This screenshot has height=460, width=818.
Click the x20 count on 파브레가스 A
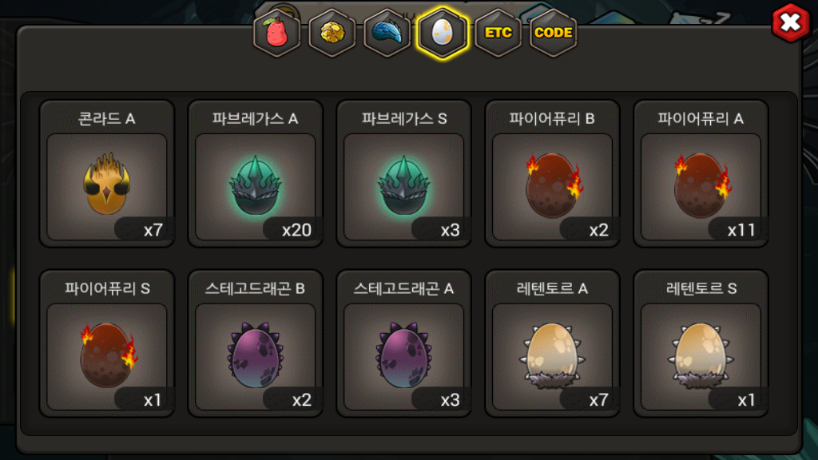tap(296, 230)
